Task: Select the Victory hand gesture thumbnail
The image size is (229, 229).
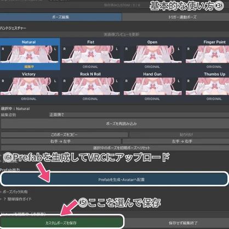Action: (x=29, y=87)
